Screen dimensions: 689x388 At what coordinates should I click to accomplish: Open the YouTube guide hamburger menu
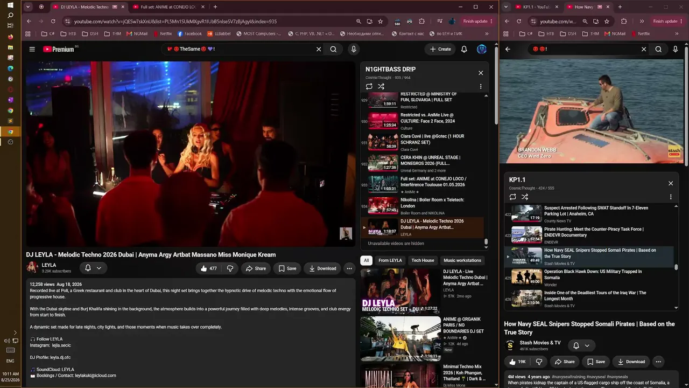[32, 49]
